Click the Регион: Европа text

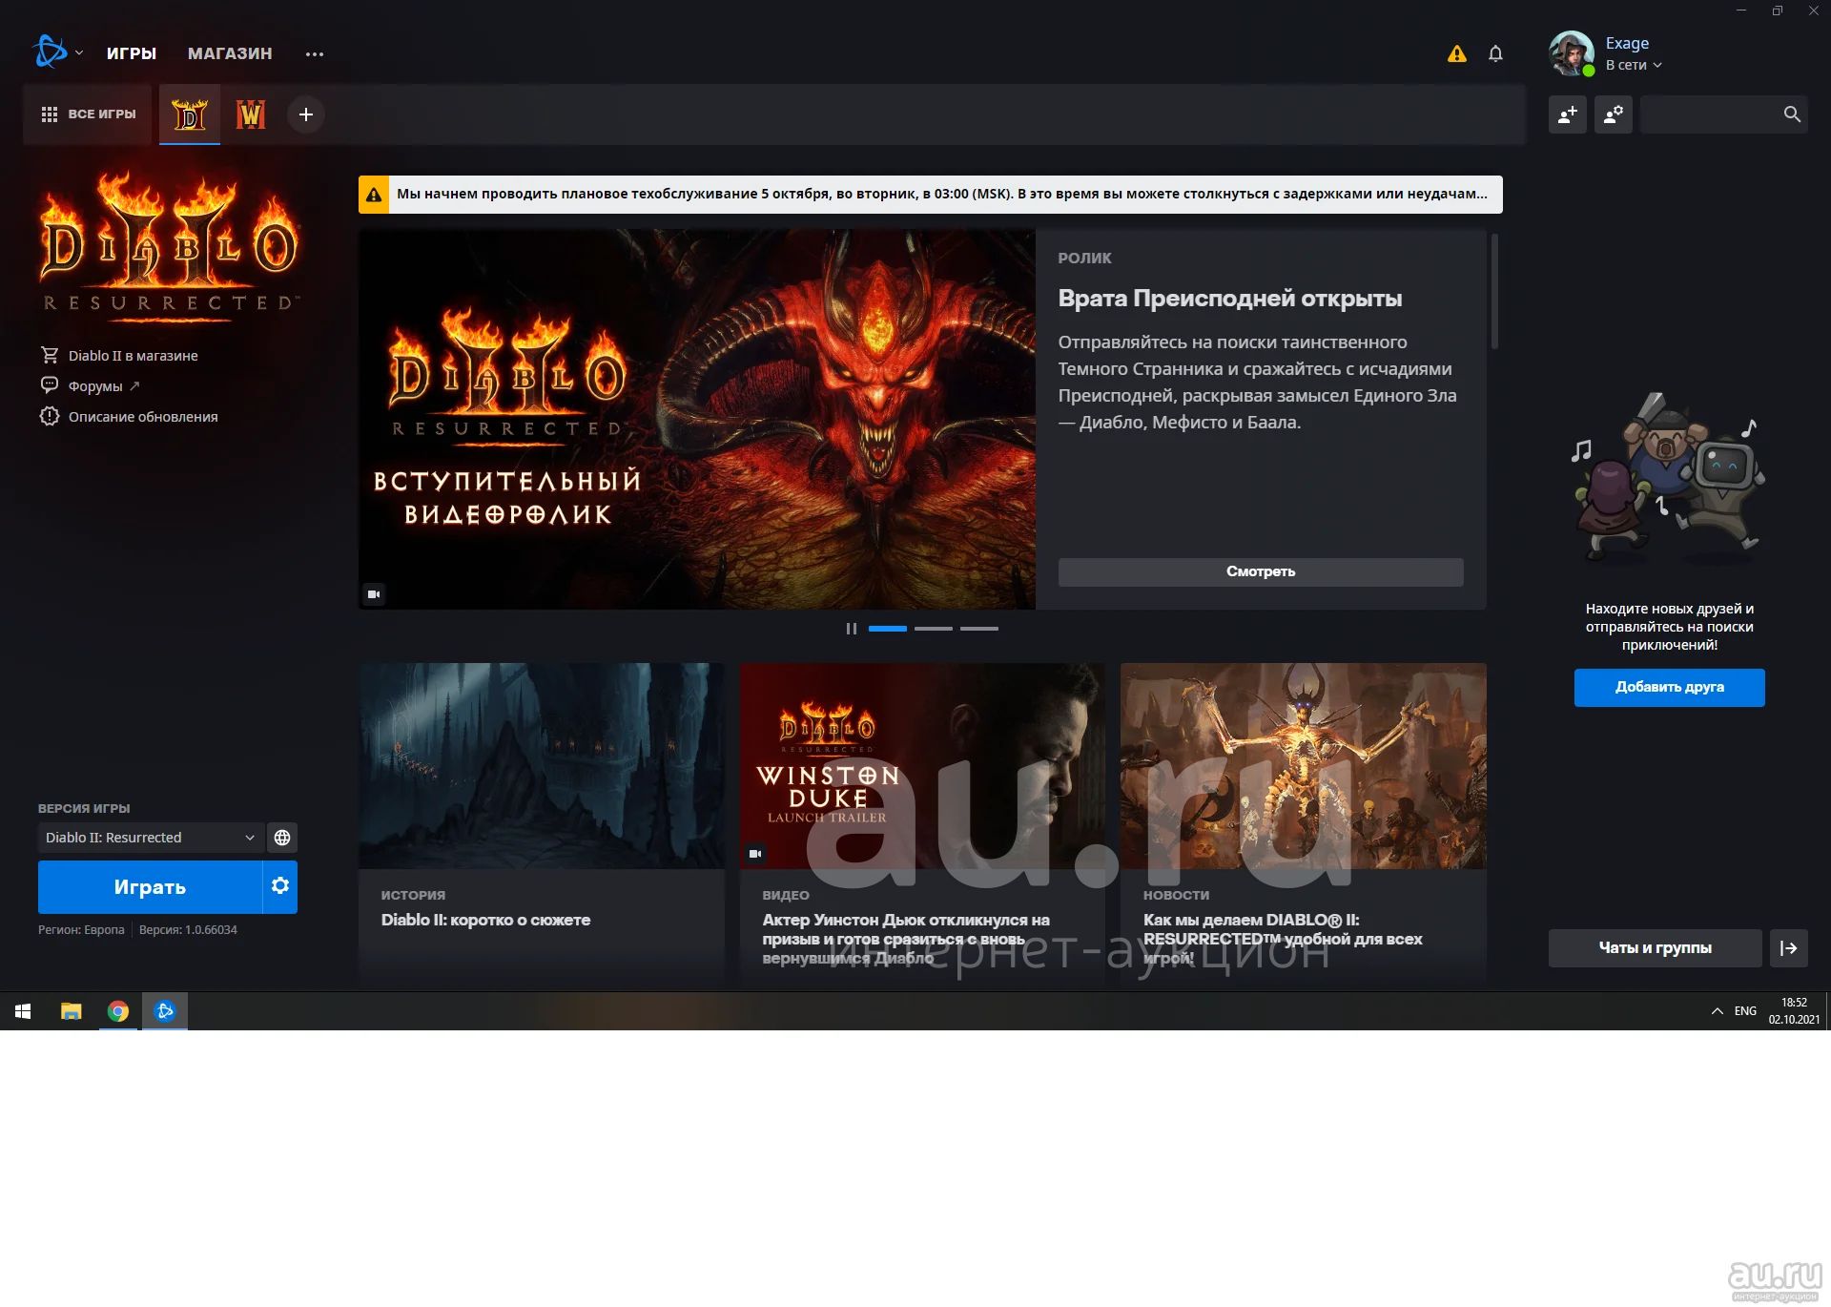(x=81, y=930)
